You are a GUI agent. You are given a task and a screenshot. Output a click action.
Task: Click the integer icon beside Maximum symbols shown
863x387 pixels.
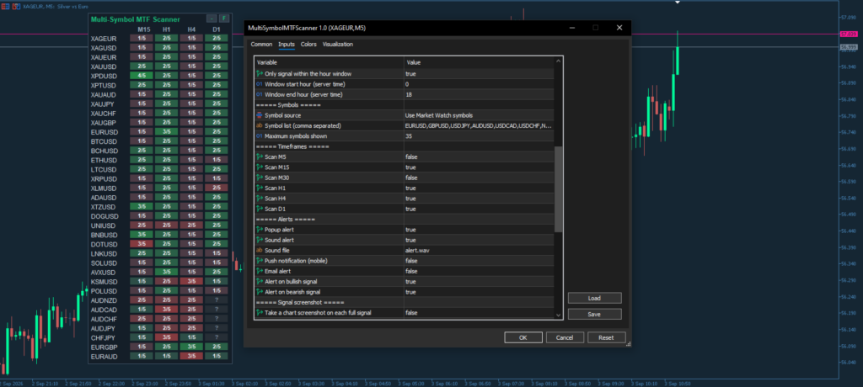coord(260,135)
